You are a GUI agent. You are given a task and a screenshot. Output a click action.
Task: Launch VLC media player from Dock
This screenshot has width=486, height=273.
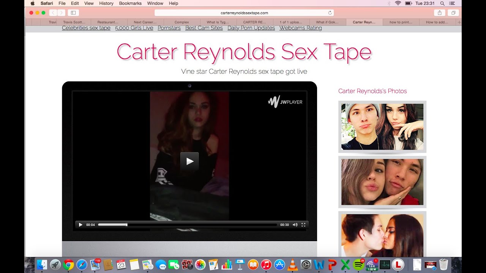click(x=292, y=265)
